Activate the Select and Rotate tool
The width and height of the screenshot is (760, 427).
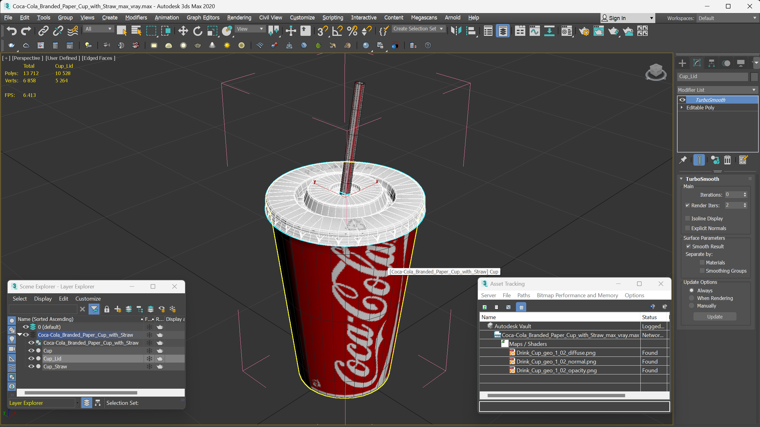coord(198,31)
